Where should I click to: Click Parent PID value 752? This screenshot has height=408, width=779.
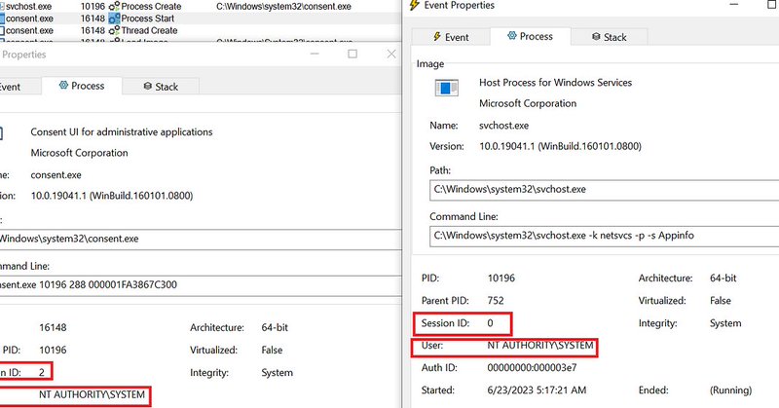pyautogui.click(x=496, y=301)
